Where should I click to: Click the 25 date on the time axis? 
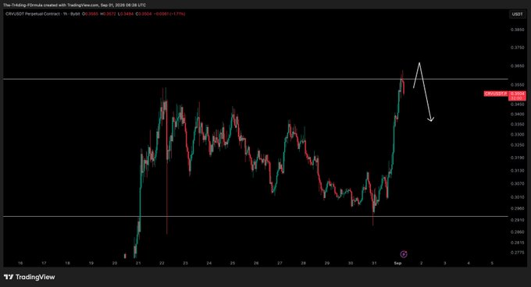pyautogui.click(x=233, y=263)
